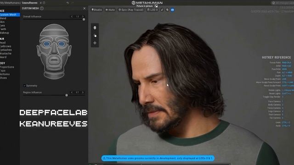Screen dimensions: 294x165
Task: Click the Overall Influence slider handle
Action: click(84, 19)
